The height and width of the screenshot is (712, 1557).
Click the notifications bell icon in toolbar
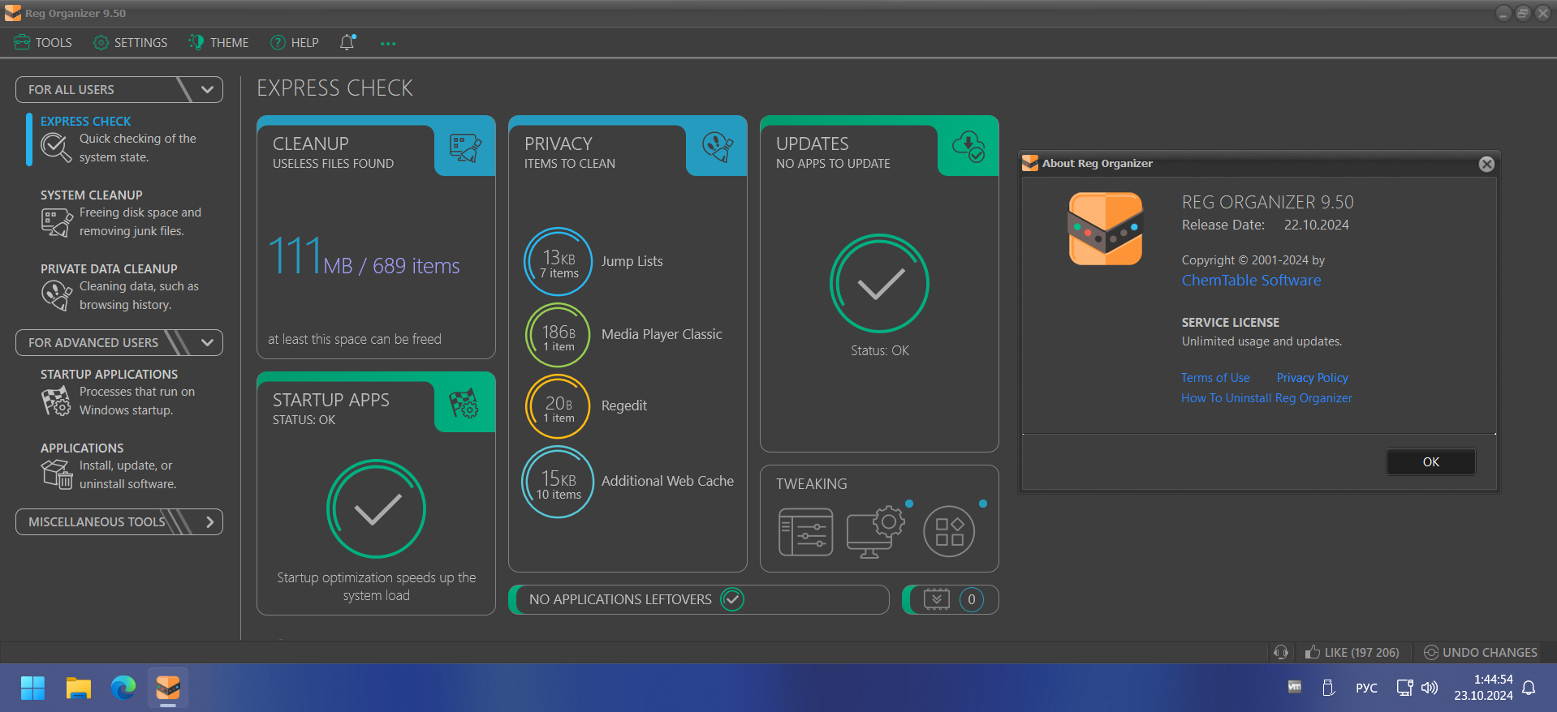[347, 42]
